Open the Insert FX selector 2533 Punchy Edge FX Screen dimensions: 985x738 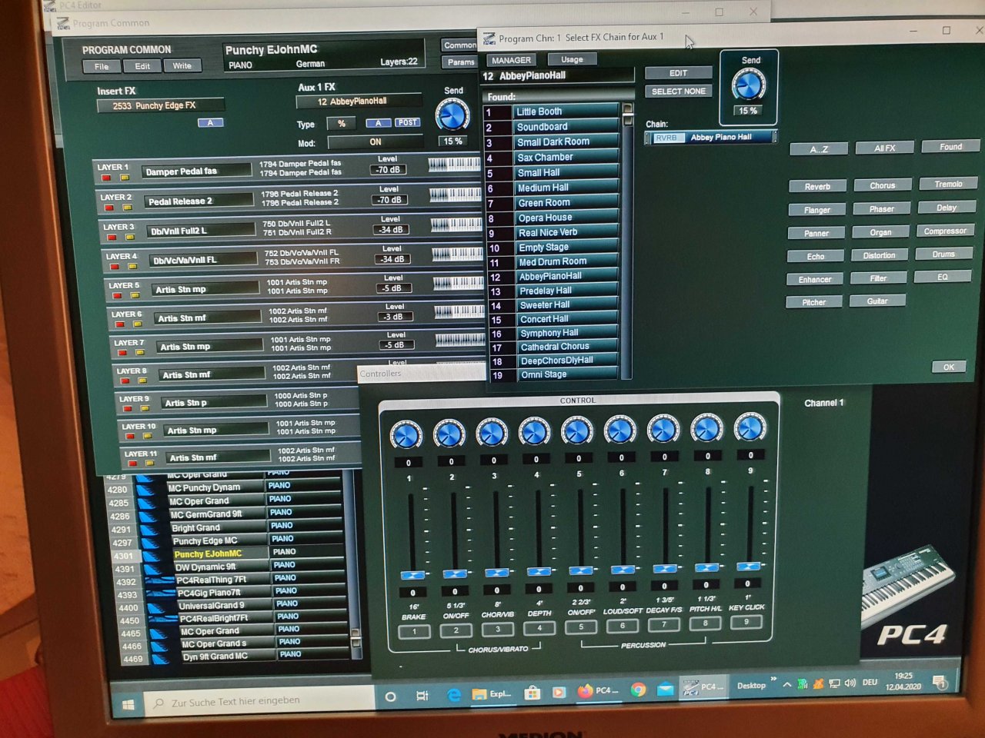(161, 105)
